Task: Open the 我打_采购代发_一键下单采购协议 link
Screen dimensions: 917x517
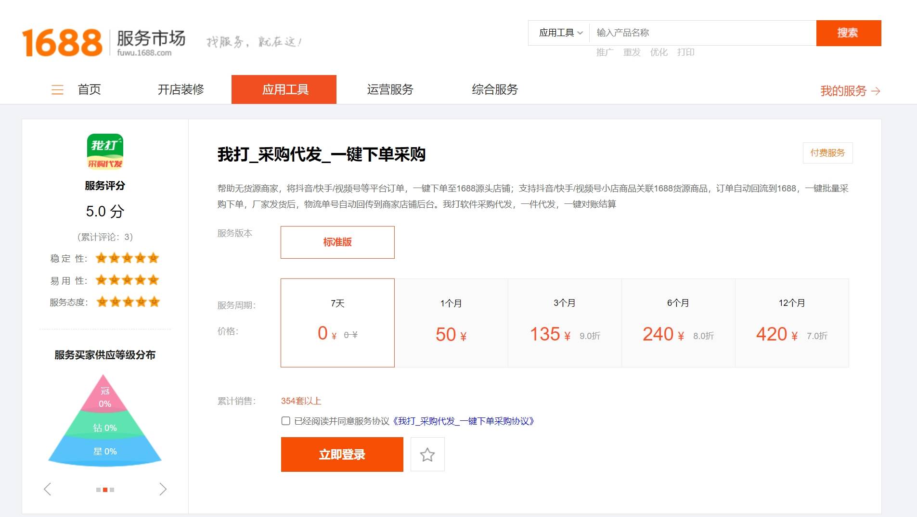Action: pos(463,421)
